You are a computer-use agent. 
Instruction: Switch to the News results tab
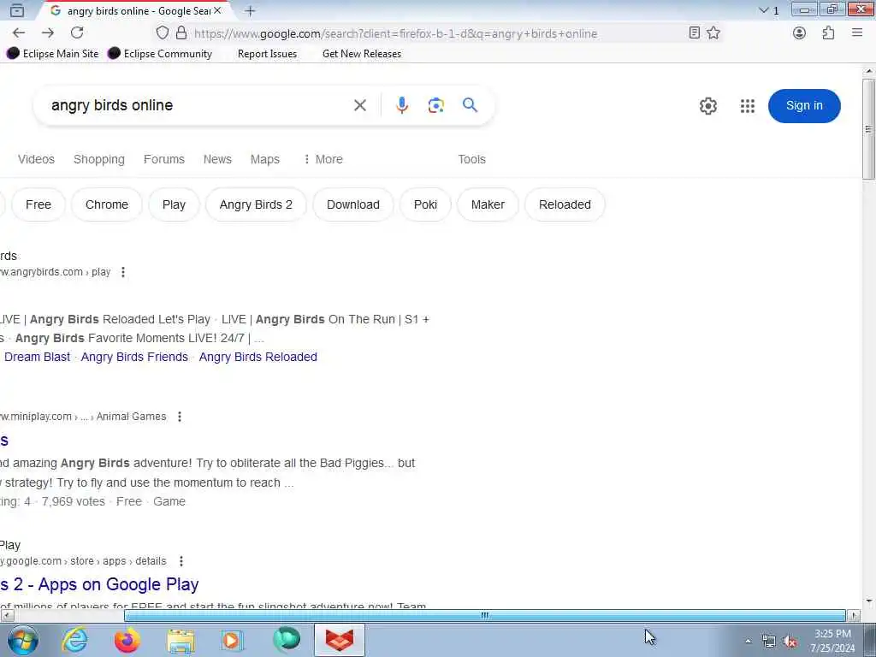coord(217,159)
